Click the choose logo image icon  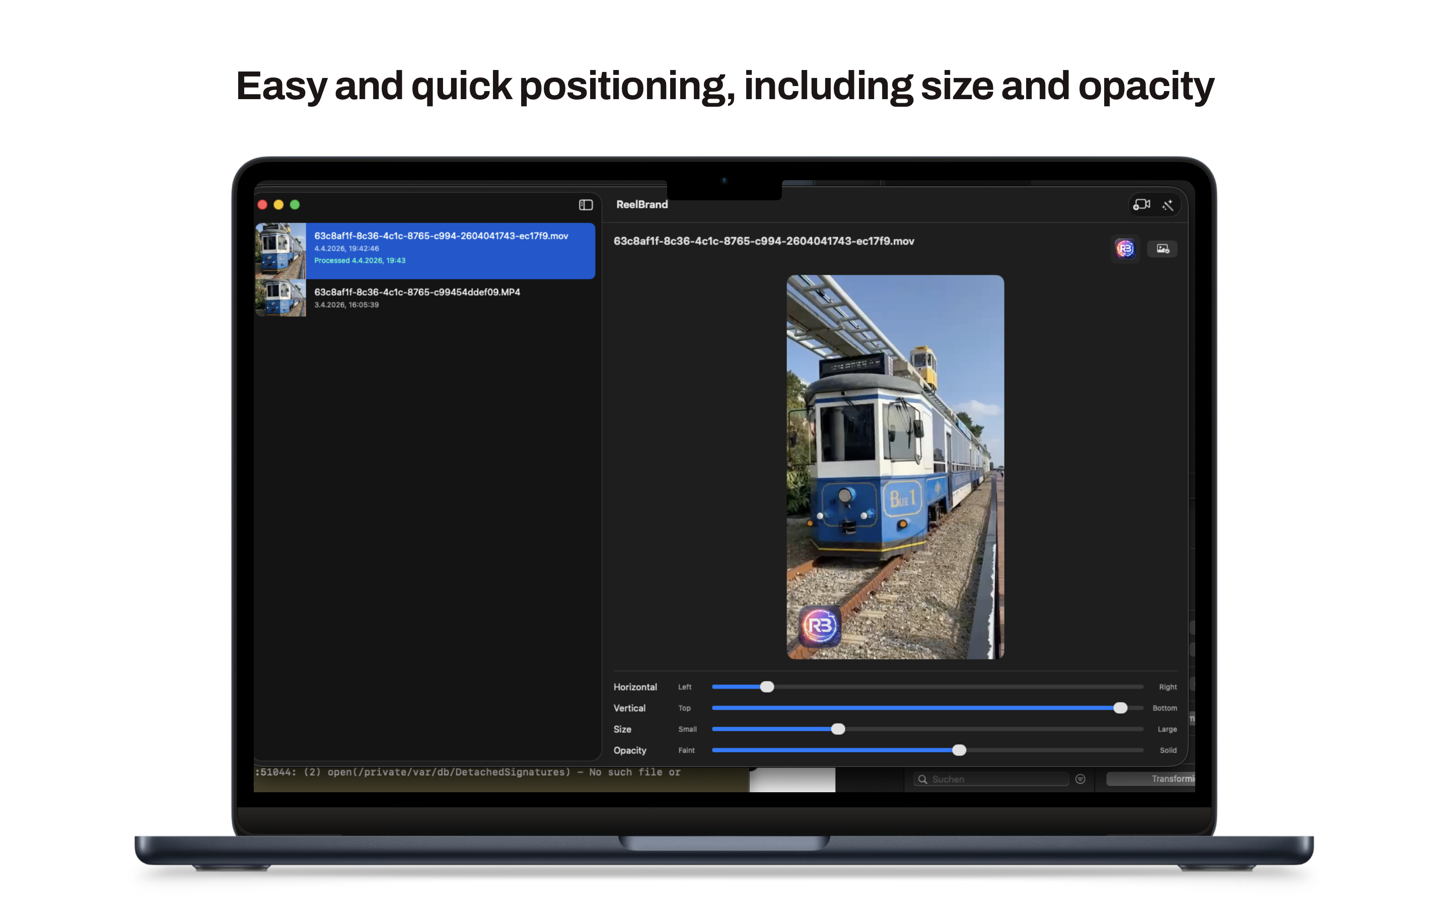1163,249
